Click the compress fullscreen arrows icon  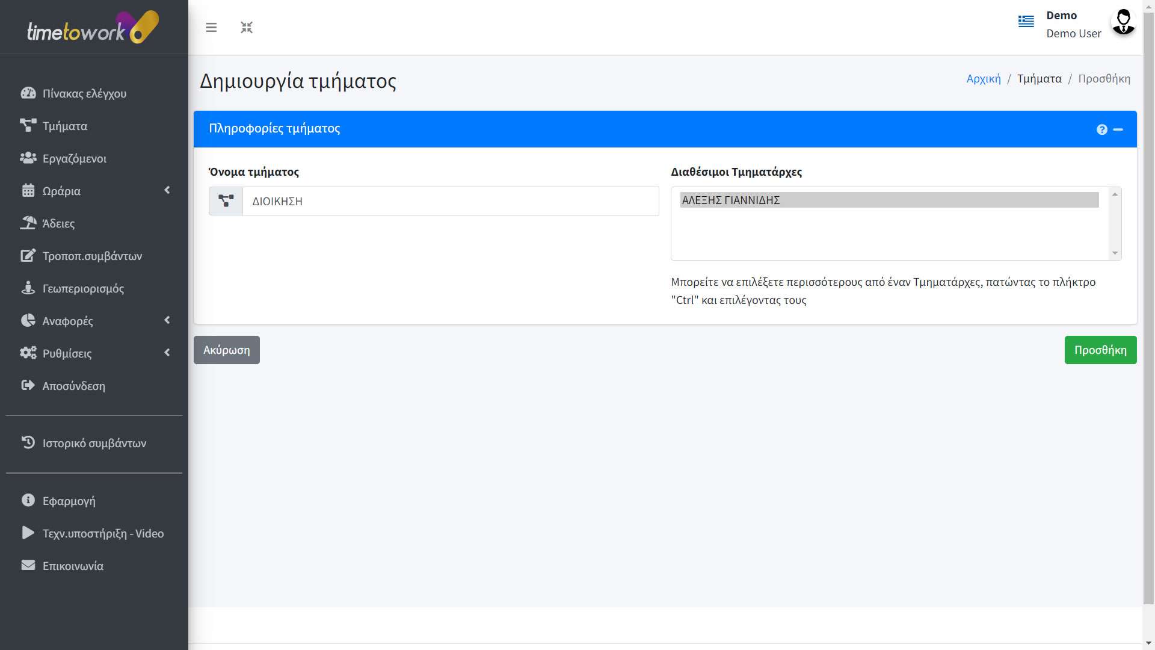[247, 28]
